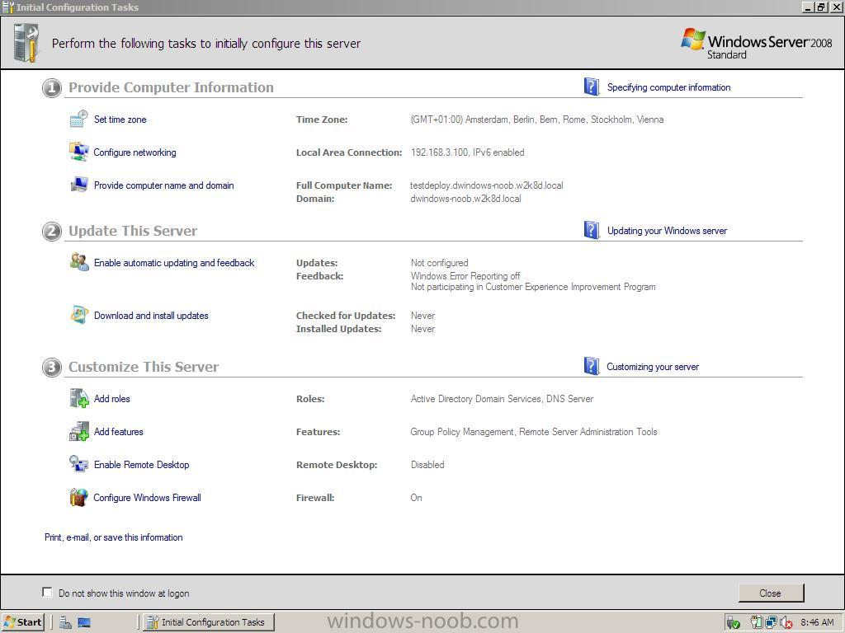Click help book icon beside Updating your Windows server
Viewport: 845px width, 633px height.
pos(591,231)
